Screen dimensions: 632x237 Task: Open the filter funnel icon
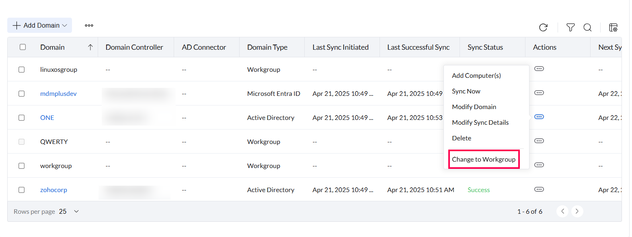[570, 27]
